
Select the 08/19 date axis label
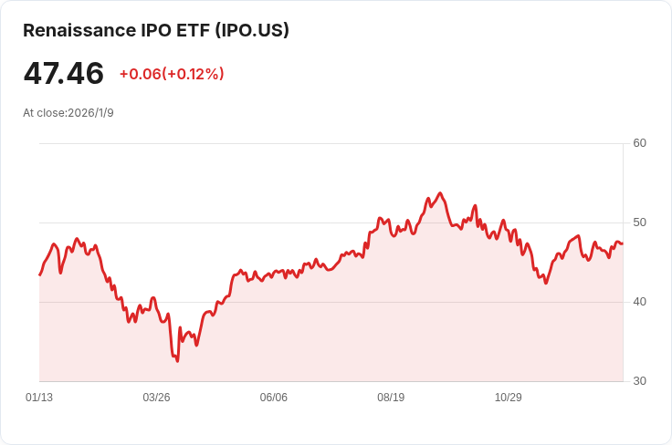(391, 398)
